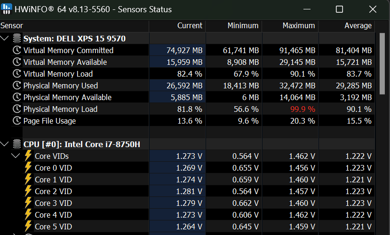The width and height of the screenshot is (390, 235).
Task: Click the 14,064 MB maximum value
Action: point(297,97)
